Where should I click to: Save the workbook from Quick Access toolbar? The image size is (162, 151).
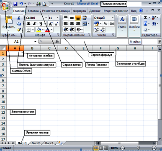pos(15,4)
